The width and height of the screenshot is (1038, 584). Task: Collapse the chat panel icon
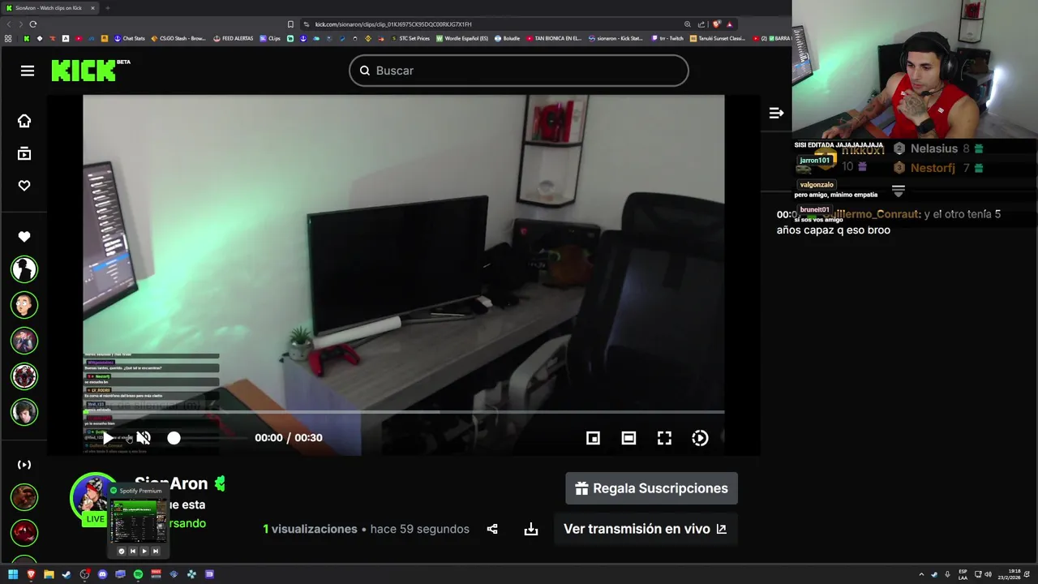coord(776,113)
